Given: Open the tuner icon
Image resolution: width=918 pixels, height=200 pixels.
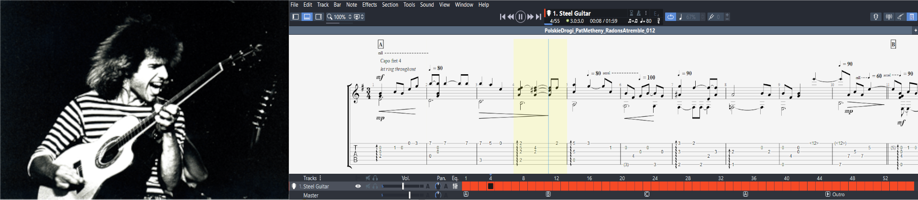Looking at the screenshot, I should pos(876,17).
